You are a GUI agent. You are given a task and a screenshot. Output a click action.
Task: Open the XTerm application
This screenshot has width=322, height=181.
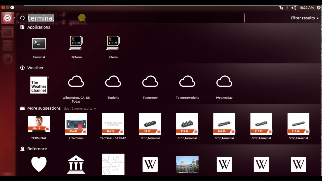coord(113,43)
